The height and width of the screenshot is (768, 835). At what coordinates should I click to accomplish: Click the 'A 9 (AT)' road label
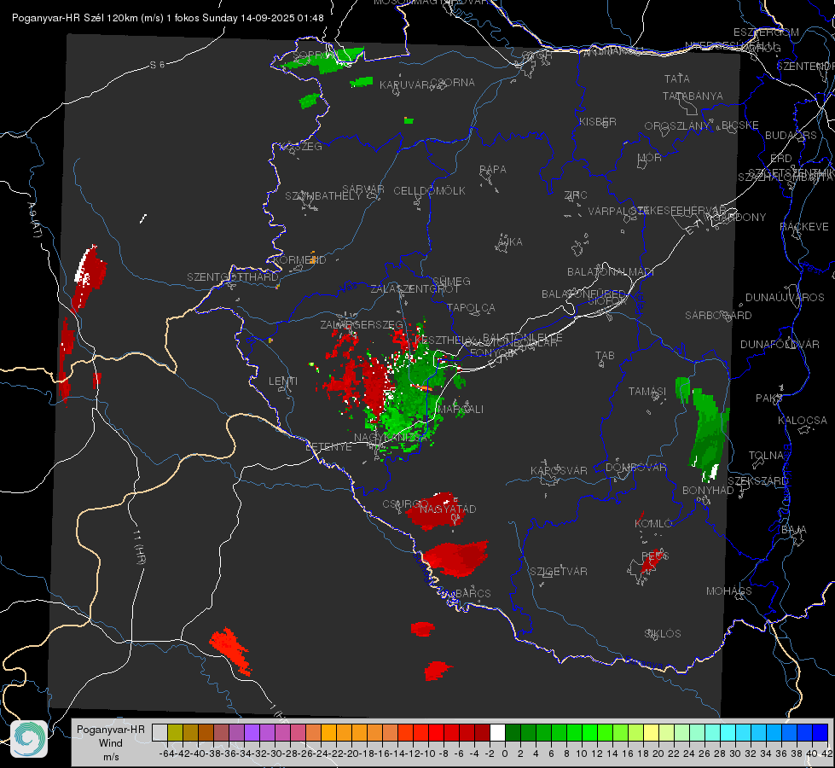coord(34,221)
